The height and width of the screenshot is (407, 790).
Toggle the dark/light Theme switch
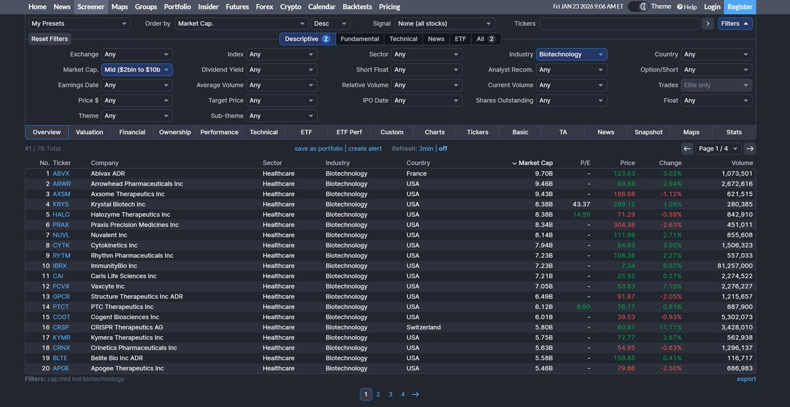pyautogui.click(x=637, y=7)
